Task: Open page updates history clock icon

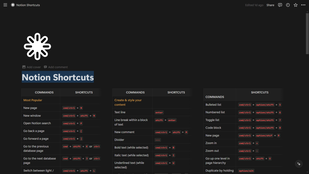Action: pos(288,5)
